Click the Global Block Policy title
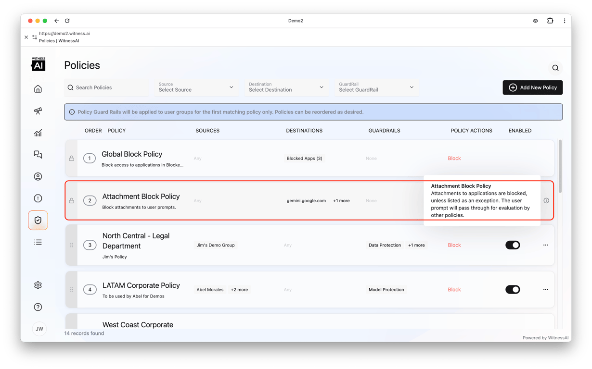Image resolution: width=592 pixels, height=369 pixels. point(132,154)
